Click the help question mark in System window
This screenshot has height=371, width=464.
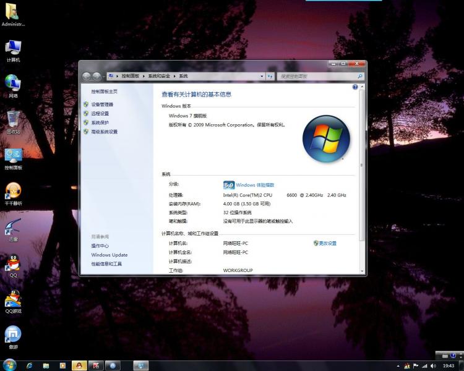(355, 87)
